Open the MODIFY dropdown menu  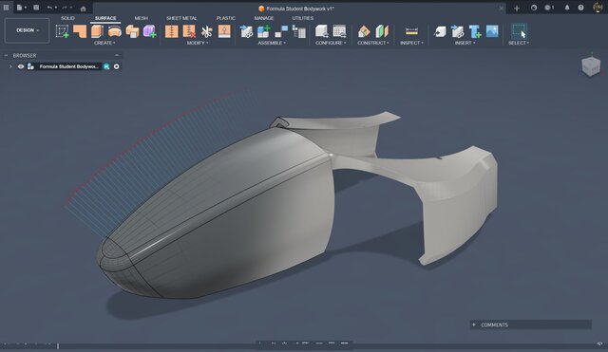click(x=198, y=43)
